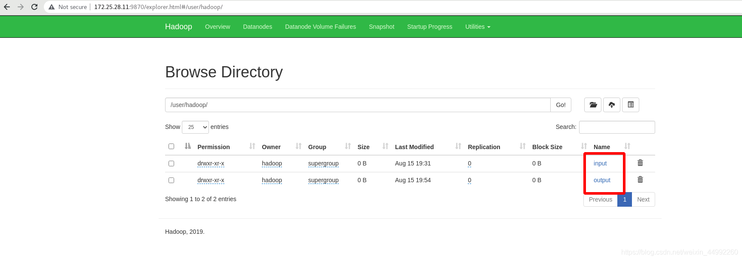Open the Show entries count dropdown

[195, 127]
